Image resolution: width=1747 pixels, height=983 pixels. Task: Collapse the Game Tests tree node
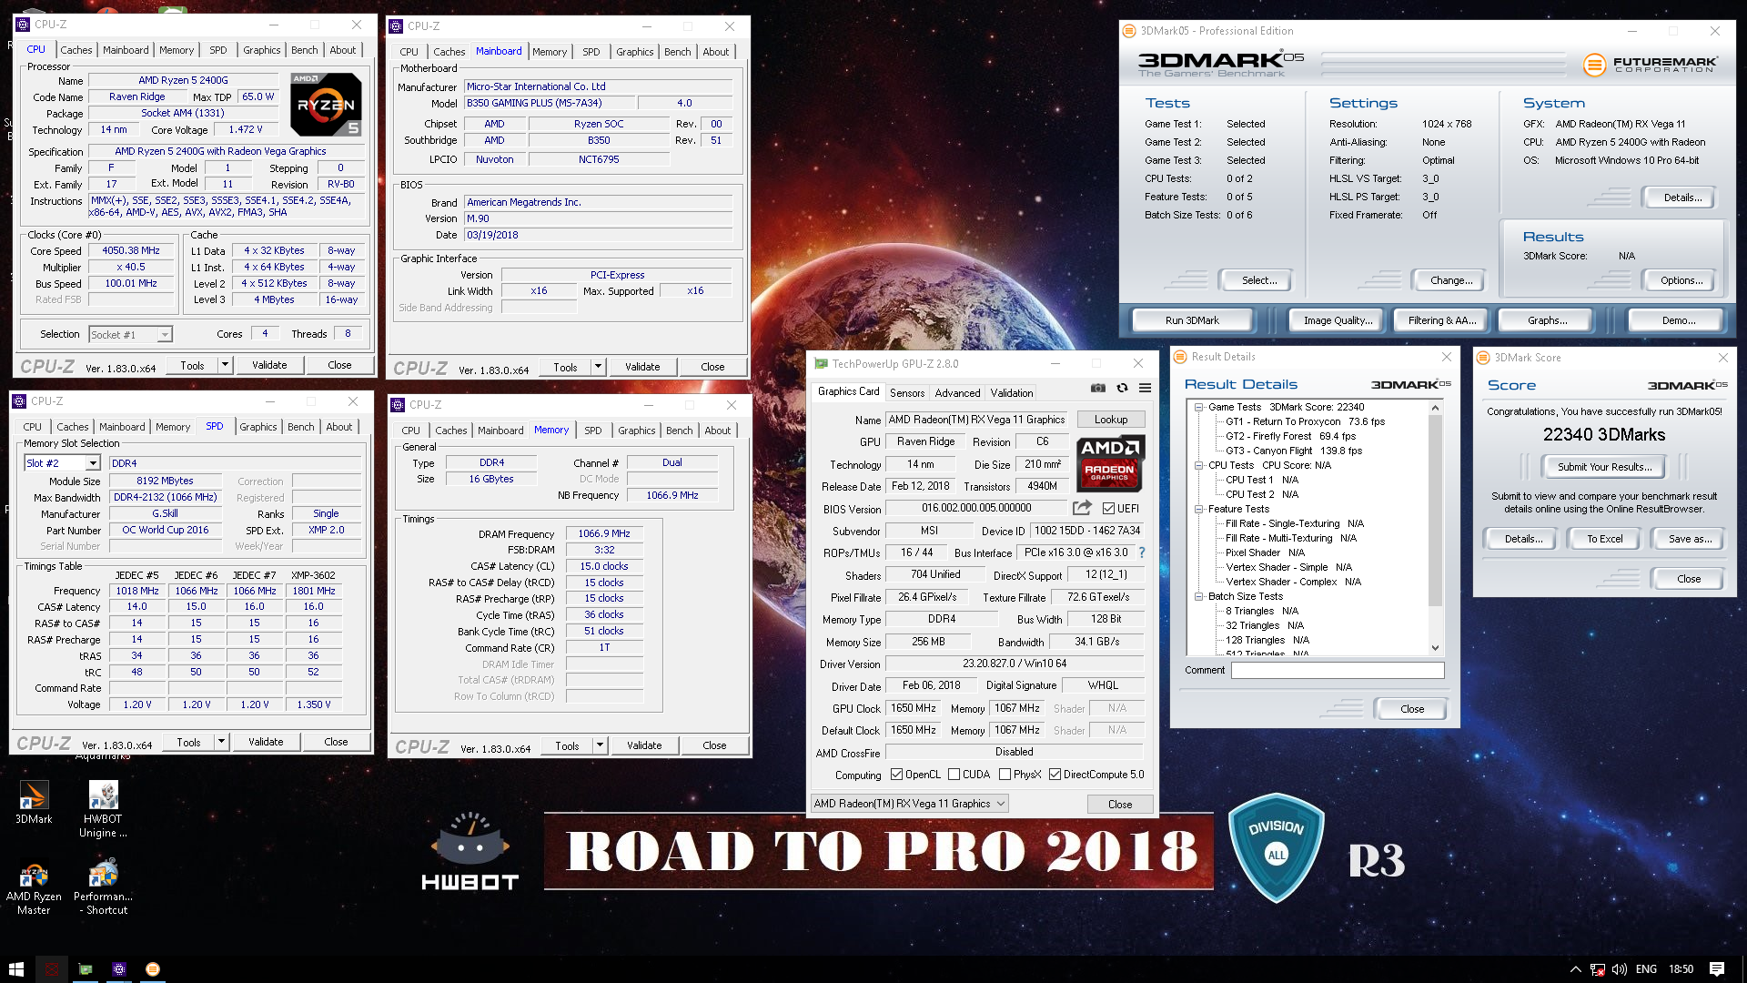(1198, 407)
